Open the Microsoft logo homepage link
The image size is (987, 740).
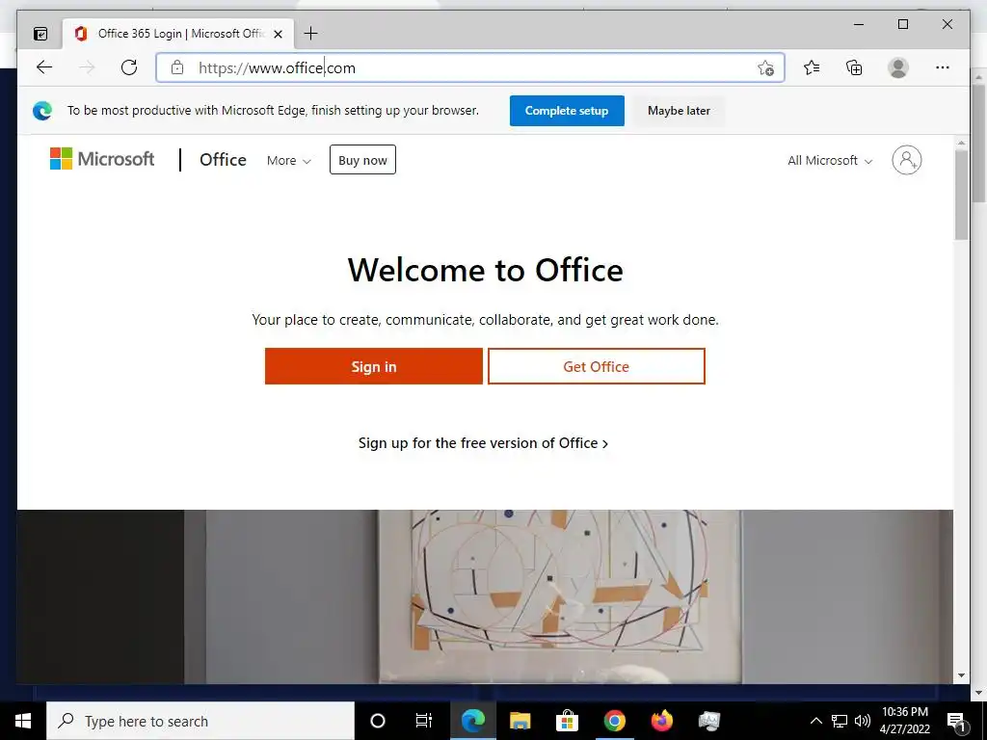[102, 159]
